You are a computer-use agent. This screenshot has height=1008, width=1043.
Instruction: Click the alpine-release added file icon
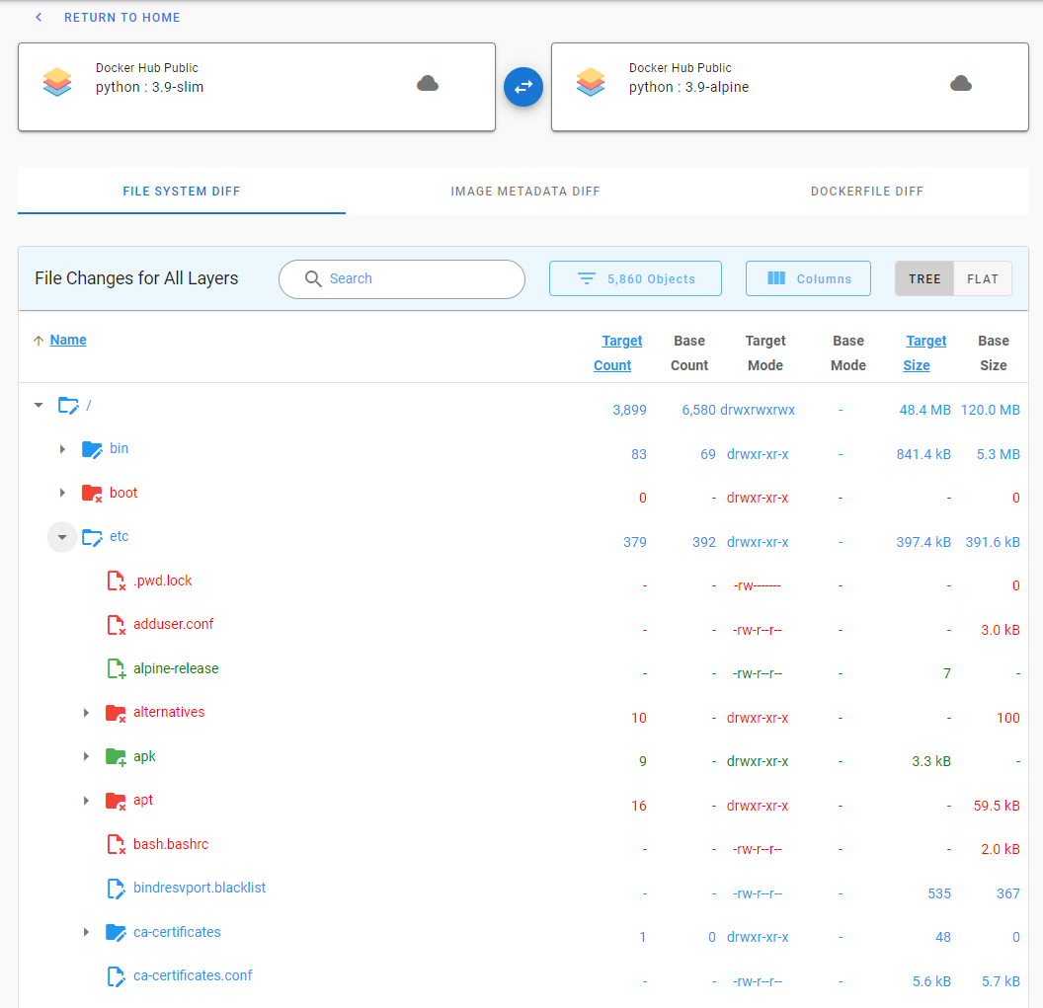click(117, 669)
